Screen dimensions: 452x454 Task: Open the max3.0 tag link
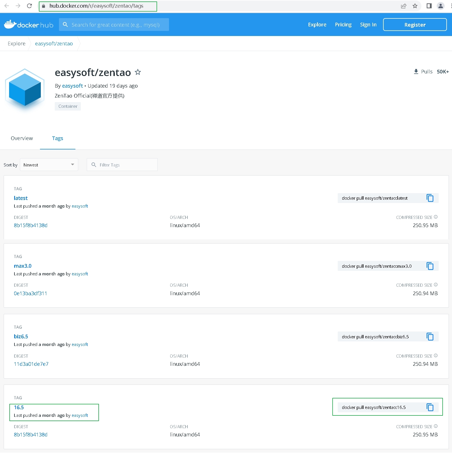[23, 266]
